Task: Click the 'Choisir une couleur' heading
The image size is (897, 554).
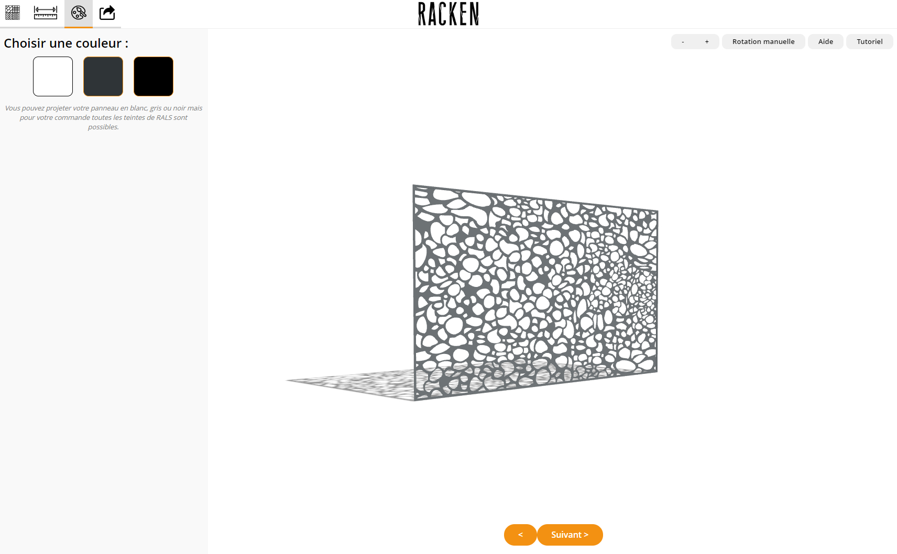Action: coord(66,43)
